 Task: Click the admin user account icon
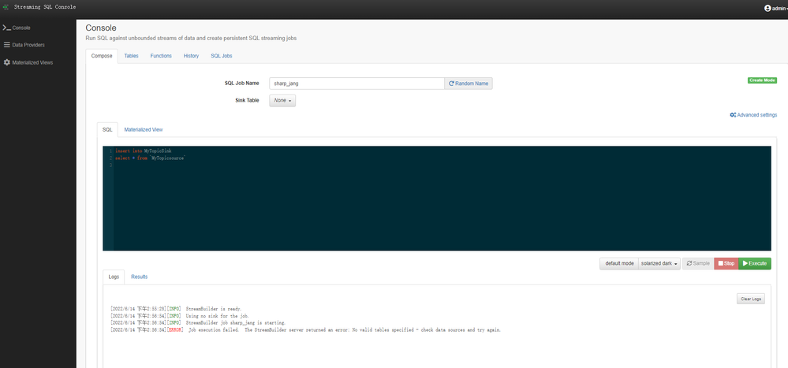coord(767,8)
